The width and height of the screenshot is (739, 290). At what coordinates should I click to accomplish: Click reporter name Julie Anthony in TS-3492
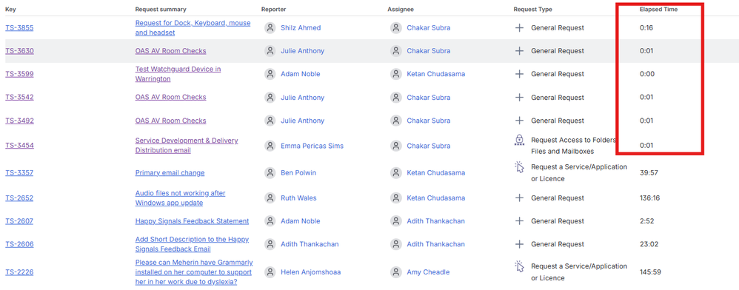pos(303,121)
